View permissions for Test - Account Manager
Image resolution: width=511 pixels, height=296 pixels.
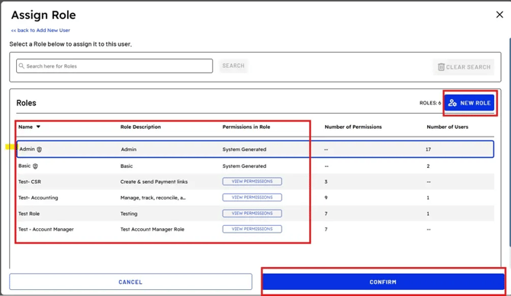pyautogui.click(x=252, y=229)
